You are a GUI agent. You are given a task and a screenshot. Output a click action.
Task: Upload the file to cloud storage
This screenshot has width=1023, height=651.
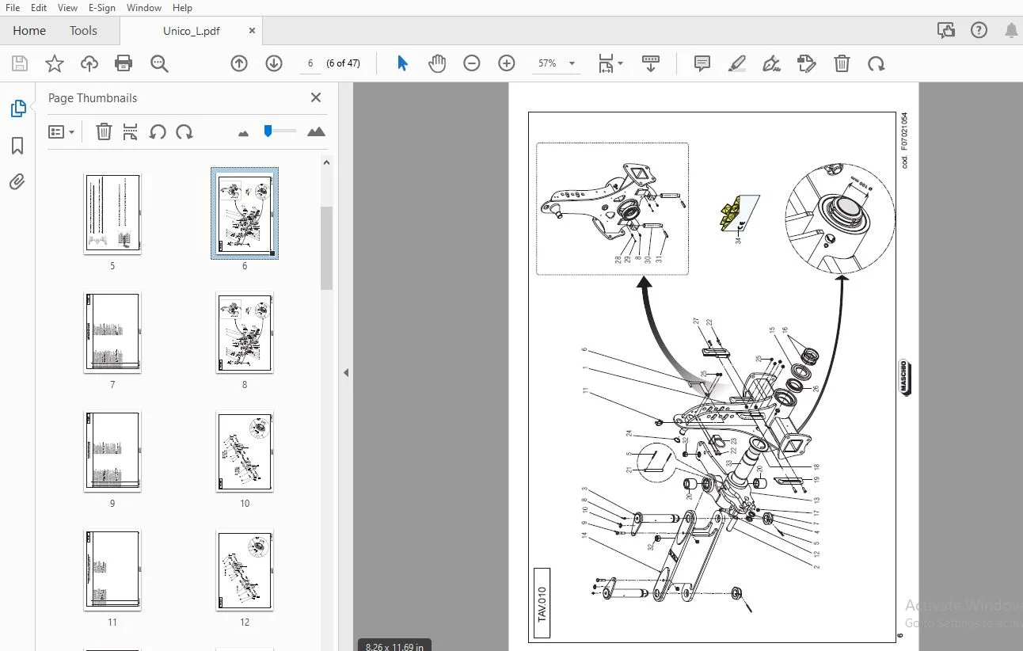[x=89, y=63]
